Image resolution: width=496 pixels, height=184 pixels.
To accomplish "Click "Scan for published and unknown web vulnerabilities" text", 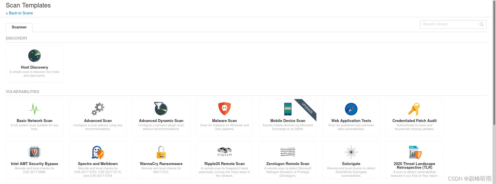I will click(x=351, y=127).
